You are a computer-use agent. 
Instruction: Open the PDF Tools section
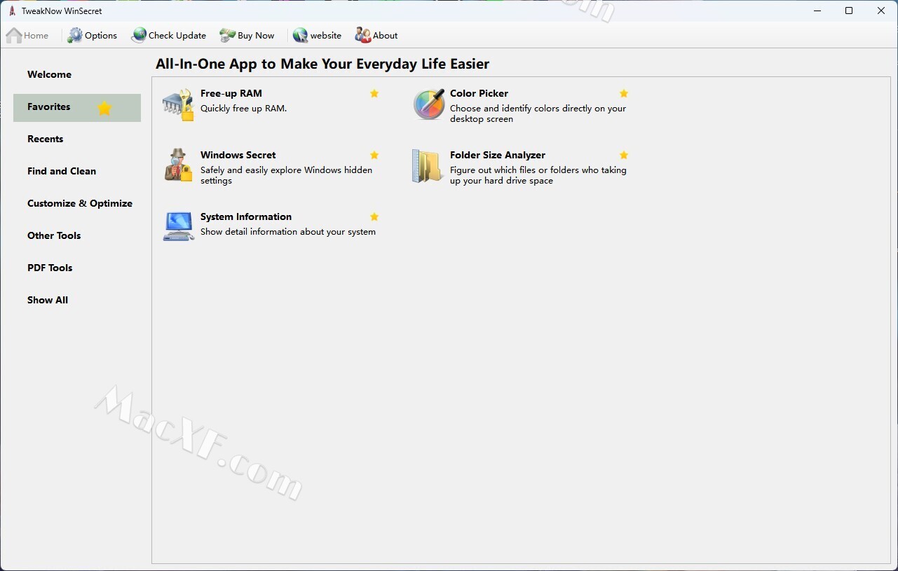click(x=77, y=268)
